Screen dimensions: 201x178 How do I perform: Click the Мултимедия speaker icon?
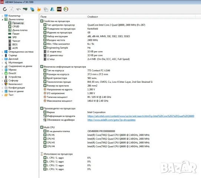point(6,63)
